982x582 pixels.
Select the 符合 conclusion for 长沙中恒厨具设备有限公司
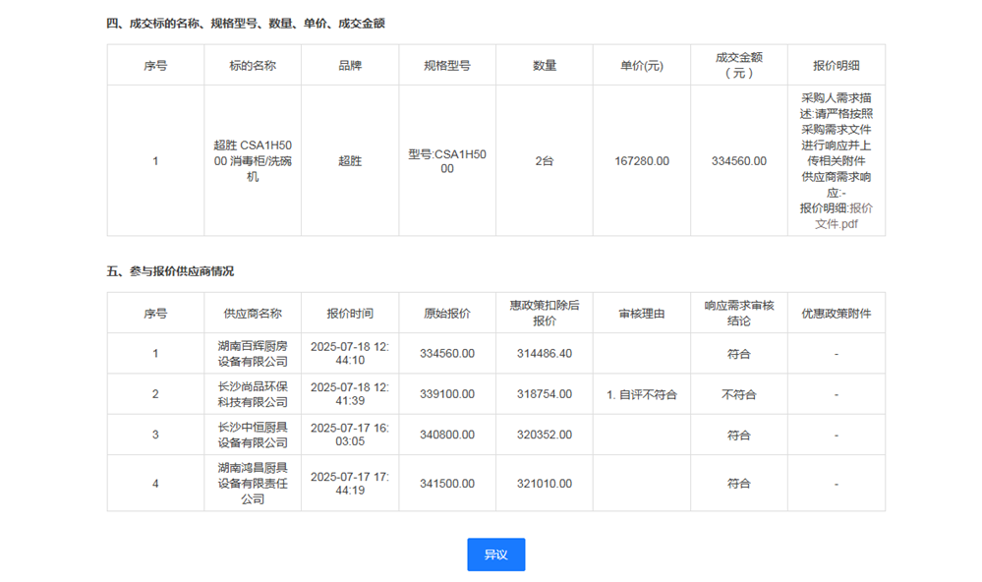point(739,435)
